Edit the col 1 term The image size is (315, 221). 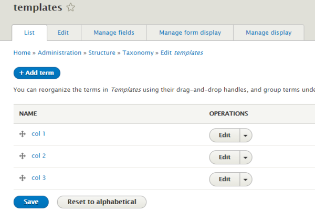[x=225, y=135]
